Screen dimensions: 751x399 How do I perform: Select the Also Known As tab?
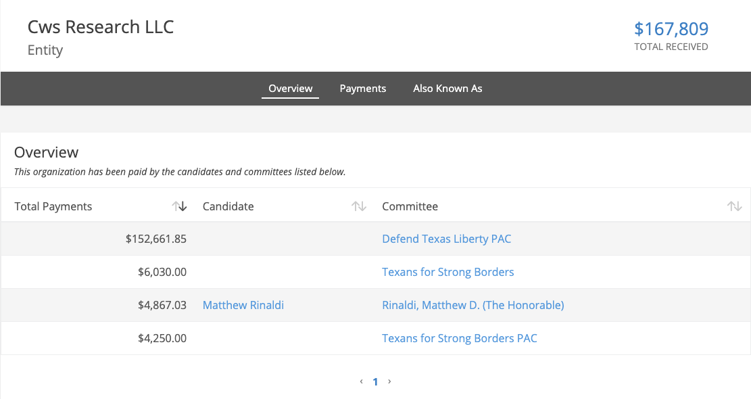447,89
